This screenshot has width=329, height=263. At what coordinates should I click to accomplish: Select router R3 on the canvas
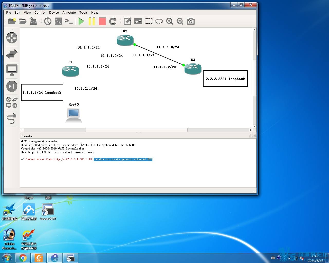tap(193, 69)
